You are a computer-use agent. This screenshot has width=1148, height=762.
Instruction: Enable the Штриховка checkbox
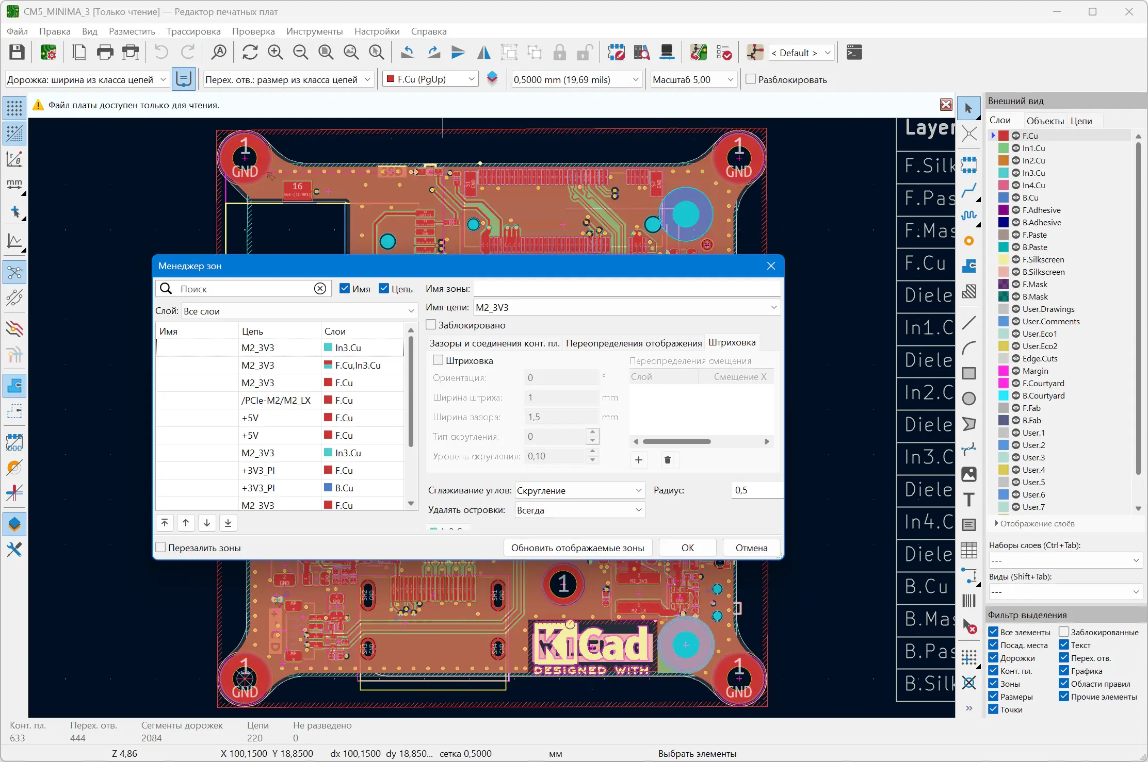pyautogui.click(x=438, y=360)
